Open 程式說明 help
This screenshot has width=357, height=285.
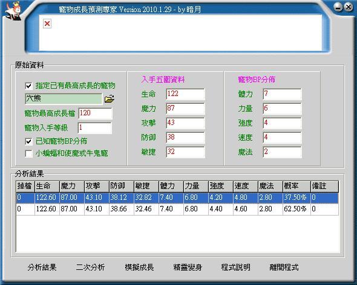(235, 267)
